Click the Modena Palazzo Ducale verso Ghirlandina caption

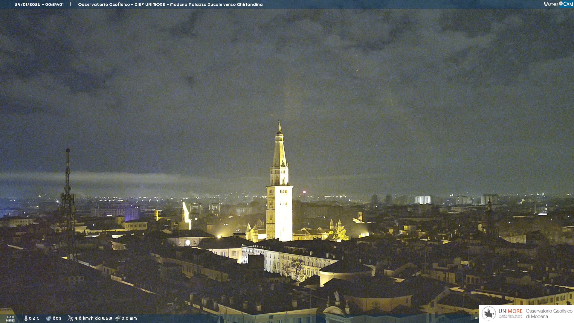click(x=216, y=4)
